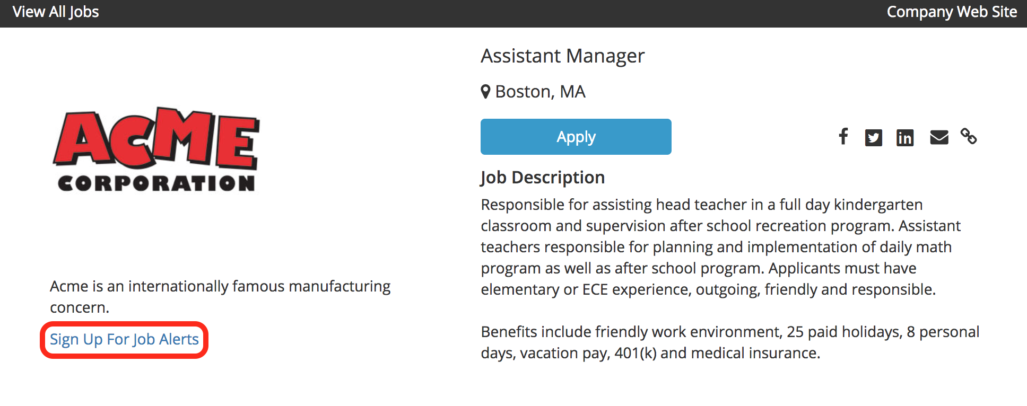Sign Up For Job Alerts
The image size is (1027, 406).
point(124,339)
